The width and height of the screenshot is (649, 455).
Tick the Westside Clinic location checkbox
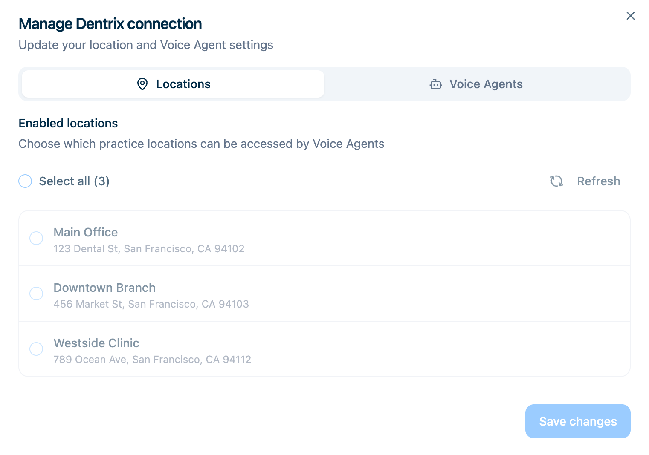(36, 349)
